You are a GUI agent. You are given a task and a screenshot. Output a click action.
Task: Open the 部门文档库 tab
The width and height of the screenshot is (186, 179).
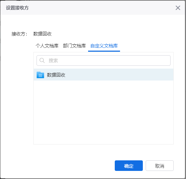(x=74, y=46)
